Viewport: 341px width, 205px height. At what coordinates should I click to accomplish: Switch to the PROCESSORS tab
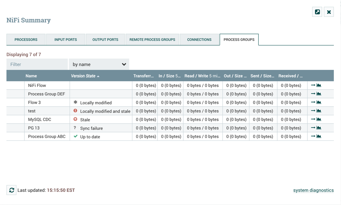pos(26,39)
